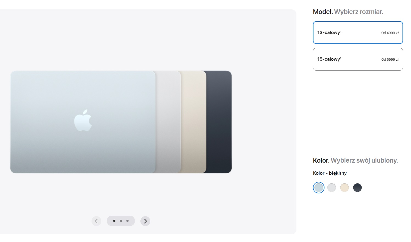Go to next gallery image arrow
411x242 pixels.
click(145, 221)
